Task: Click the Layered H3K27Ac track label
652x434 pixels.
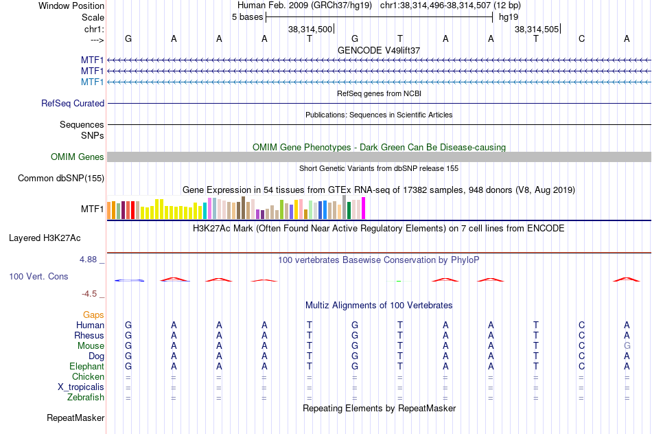Action: pyautogui.click(x=45, y=238)
